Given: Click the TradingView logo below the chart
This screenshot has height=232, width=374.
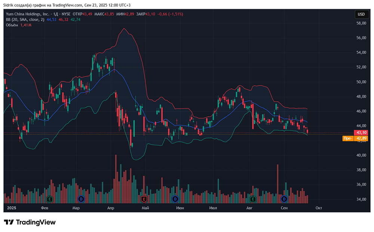Looking at the screenshot, I should [x=30, y=222].
